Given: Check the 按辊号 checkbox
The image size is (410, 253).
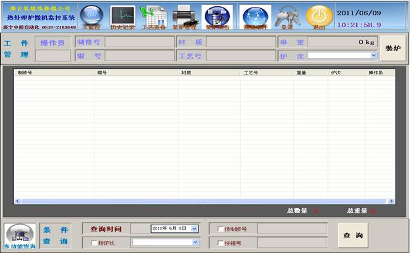Looking at the screenshot, I should click(x=220, y=242).
